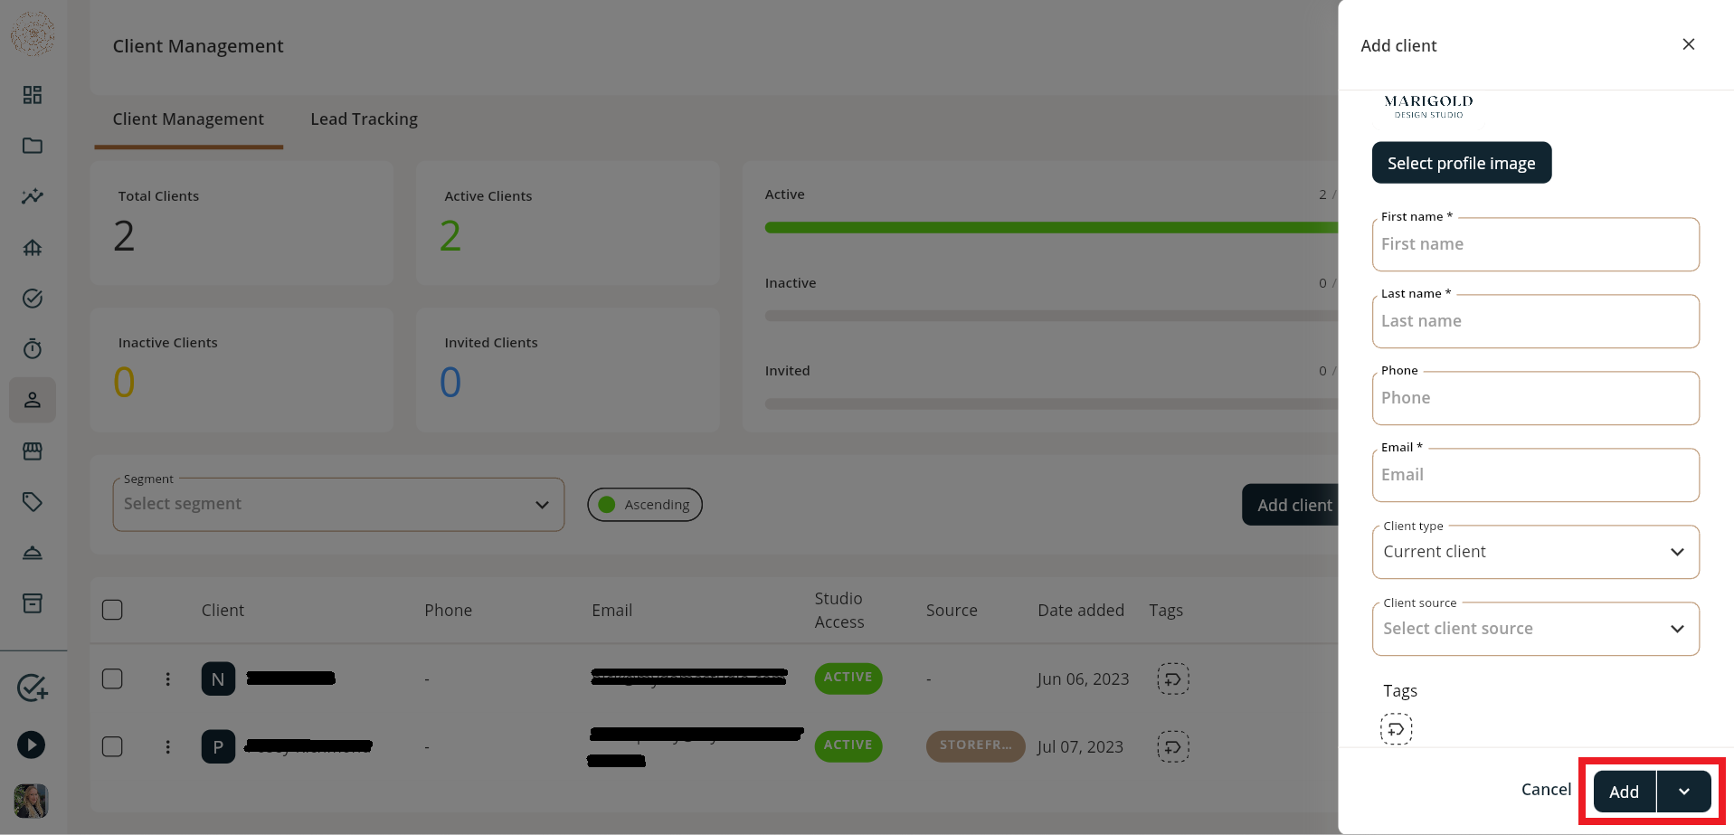Open the Select client source dropdown

tap(1535, 629)
